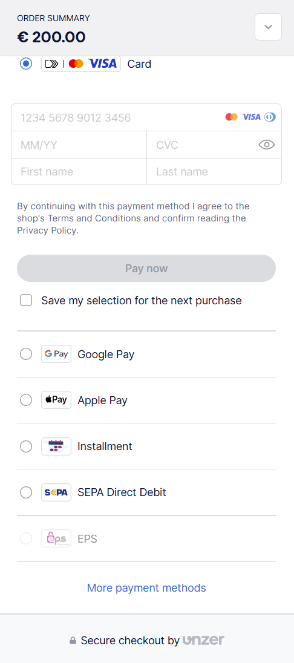Viewport: 294px width, 663px height.
Task: Click the MM/YY expiry date field
Action: 79,145
